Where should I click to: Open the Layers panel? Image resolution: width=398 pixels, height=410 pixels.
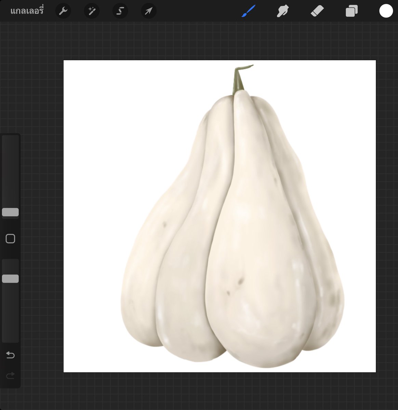click(351, 11)
